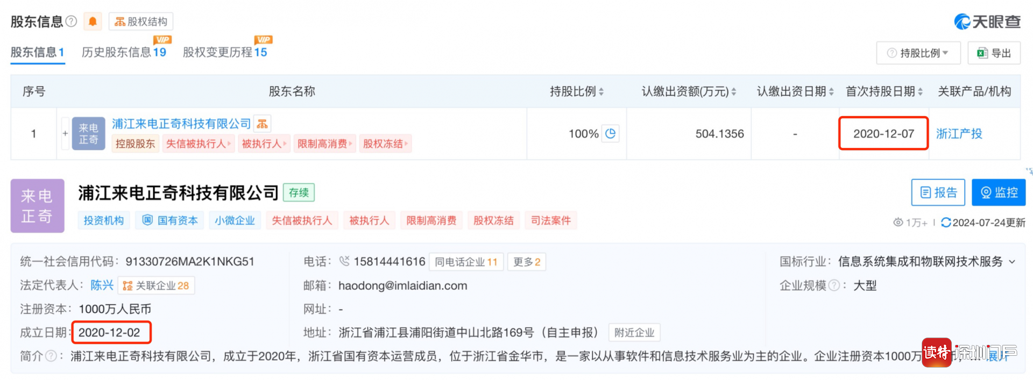The height and width of the screenshot is (380, 1033).
Task: Click the eye views icon beside 1万+
Action: click(x=898, y=223)
